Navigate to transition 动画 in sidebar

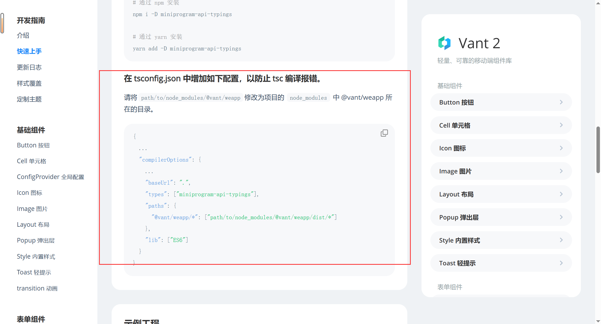pos(37,288)
